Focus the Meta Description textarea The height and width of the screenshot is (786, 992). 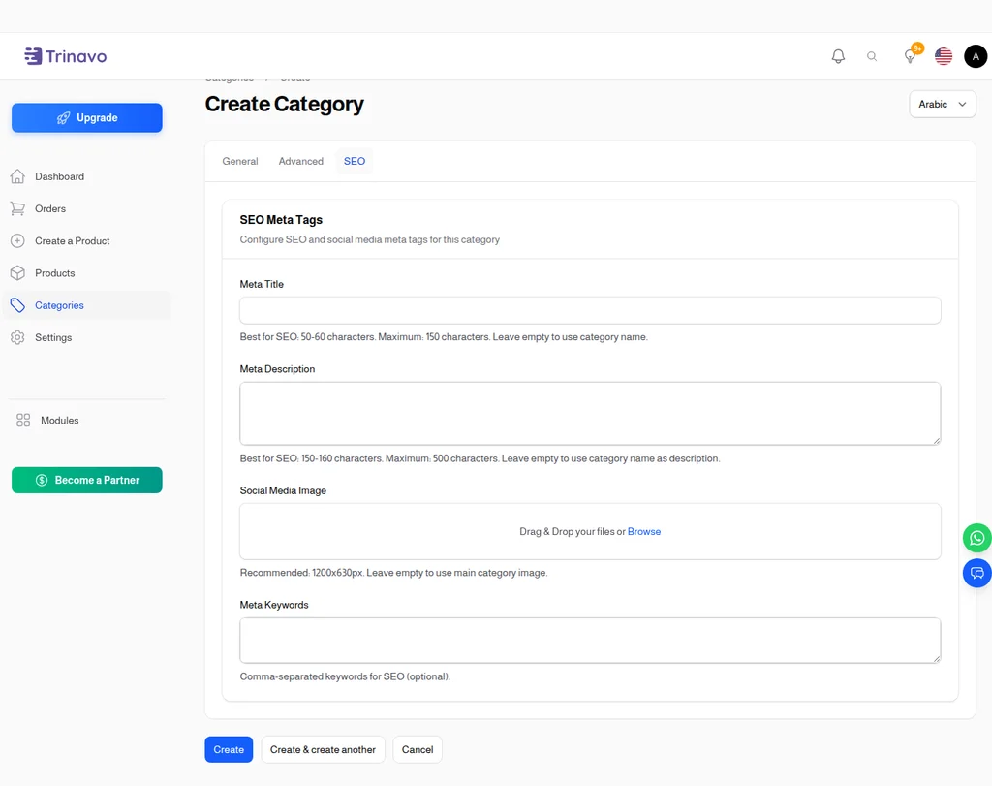click(x=590, y=413)
